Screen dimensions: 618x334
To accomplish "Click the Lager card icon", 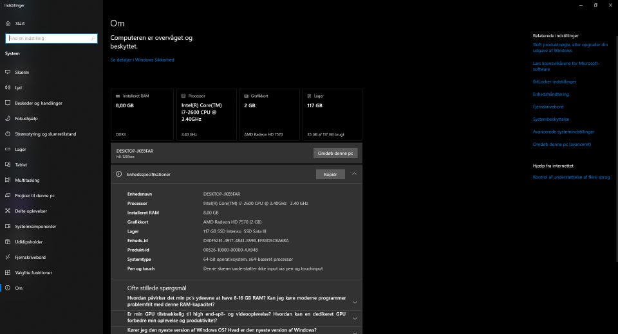I will [x=310, y=96].
